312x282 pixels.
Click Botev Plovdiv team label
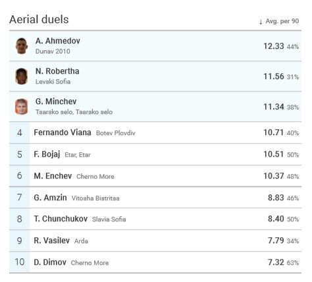116,133
